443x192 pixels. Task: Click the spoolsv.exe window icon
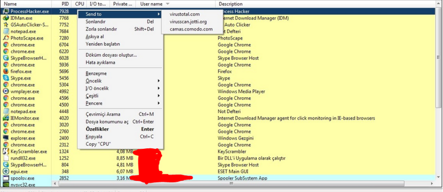click(x=5, y=178)
